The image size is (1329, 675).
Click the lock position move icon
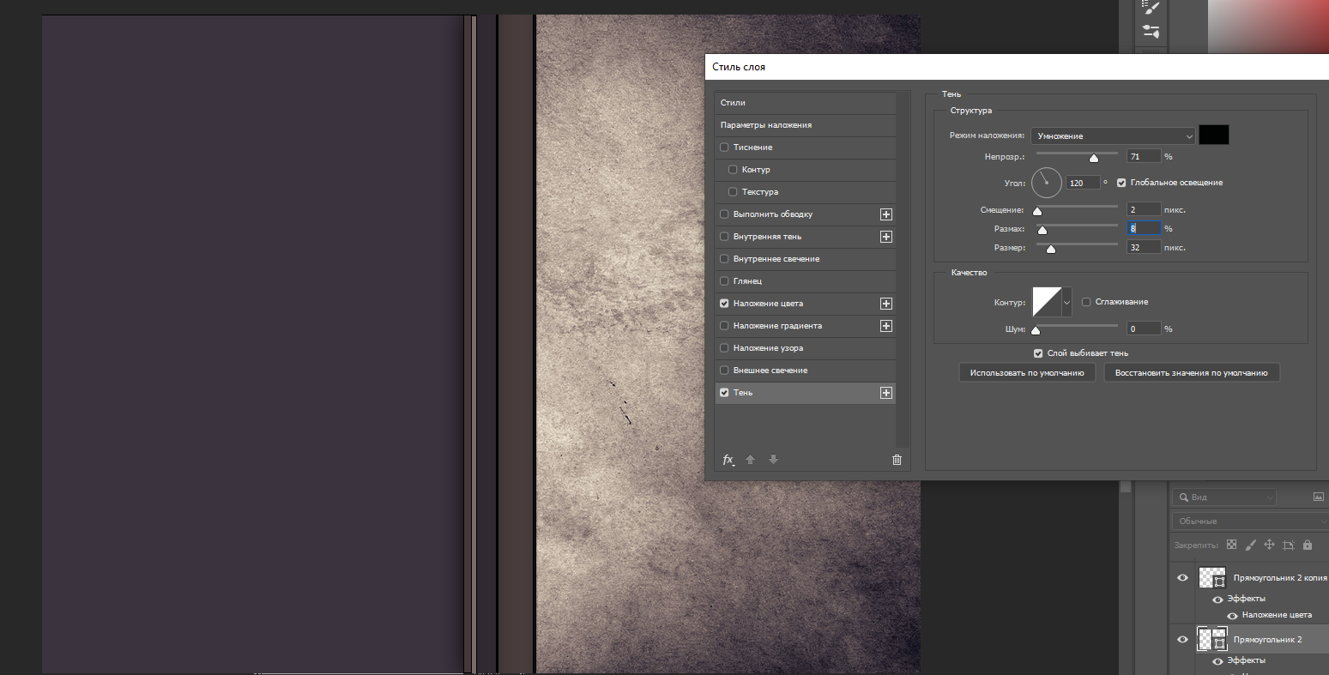(x=1269, y=545)
